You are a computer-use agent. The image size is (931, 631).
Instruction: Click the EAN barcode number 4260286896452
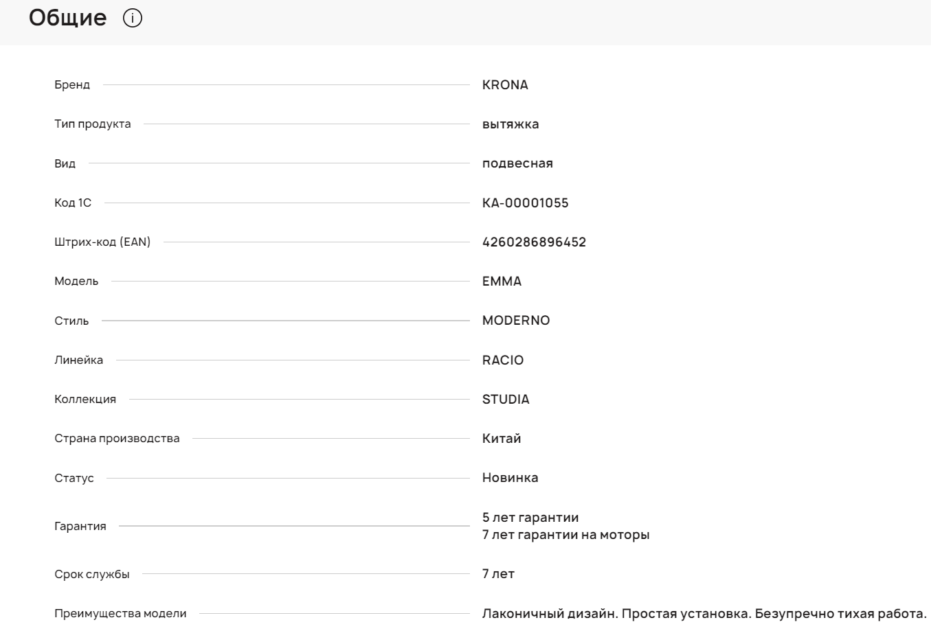[534, 242]
